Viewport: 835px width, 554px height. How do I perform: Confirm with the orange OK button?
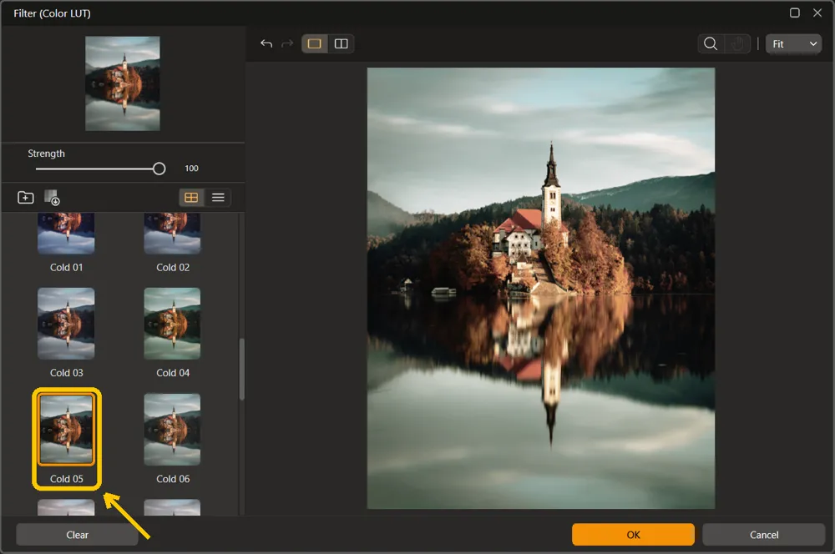coord(633,535)
